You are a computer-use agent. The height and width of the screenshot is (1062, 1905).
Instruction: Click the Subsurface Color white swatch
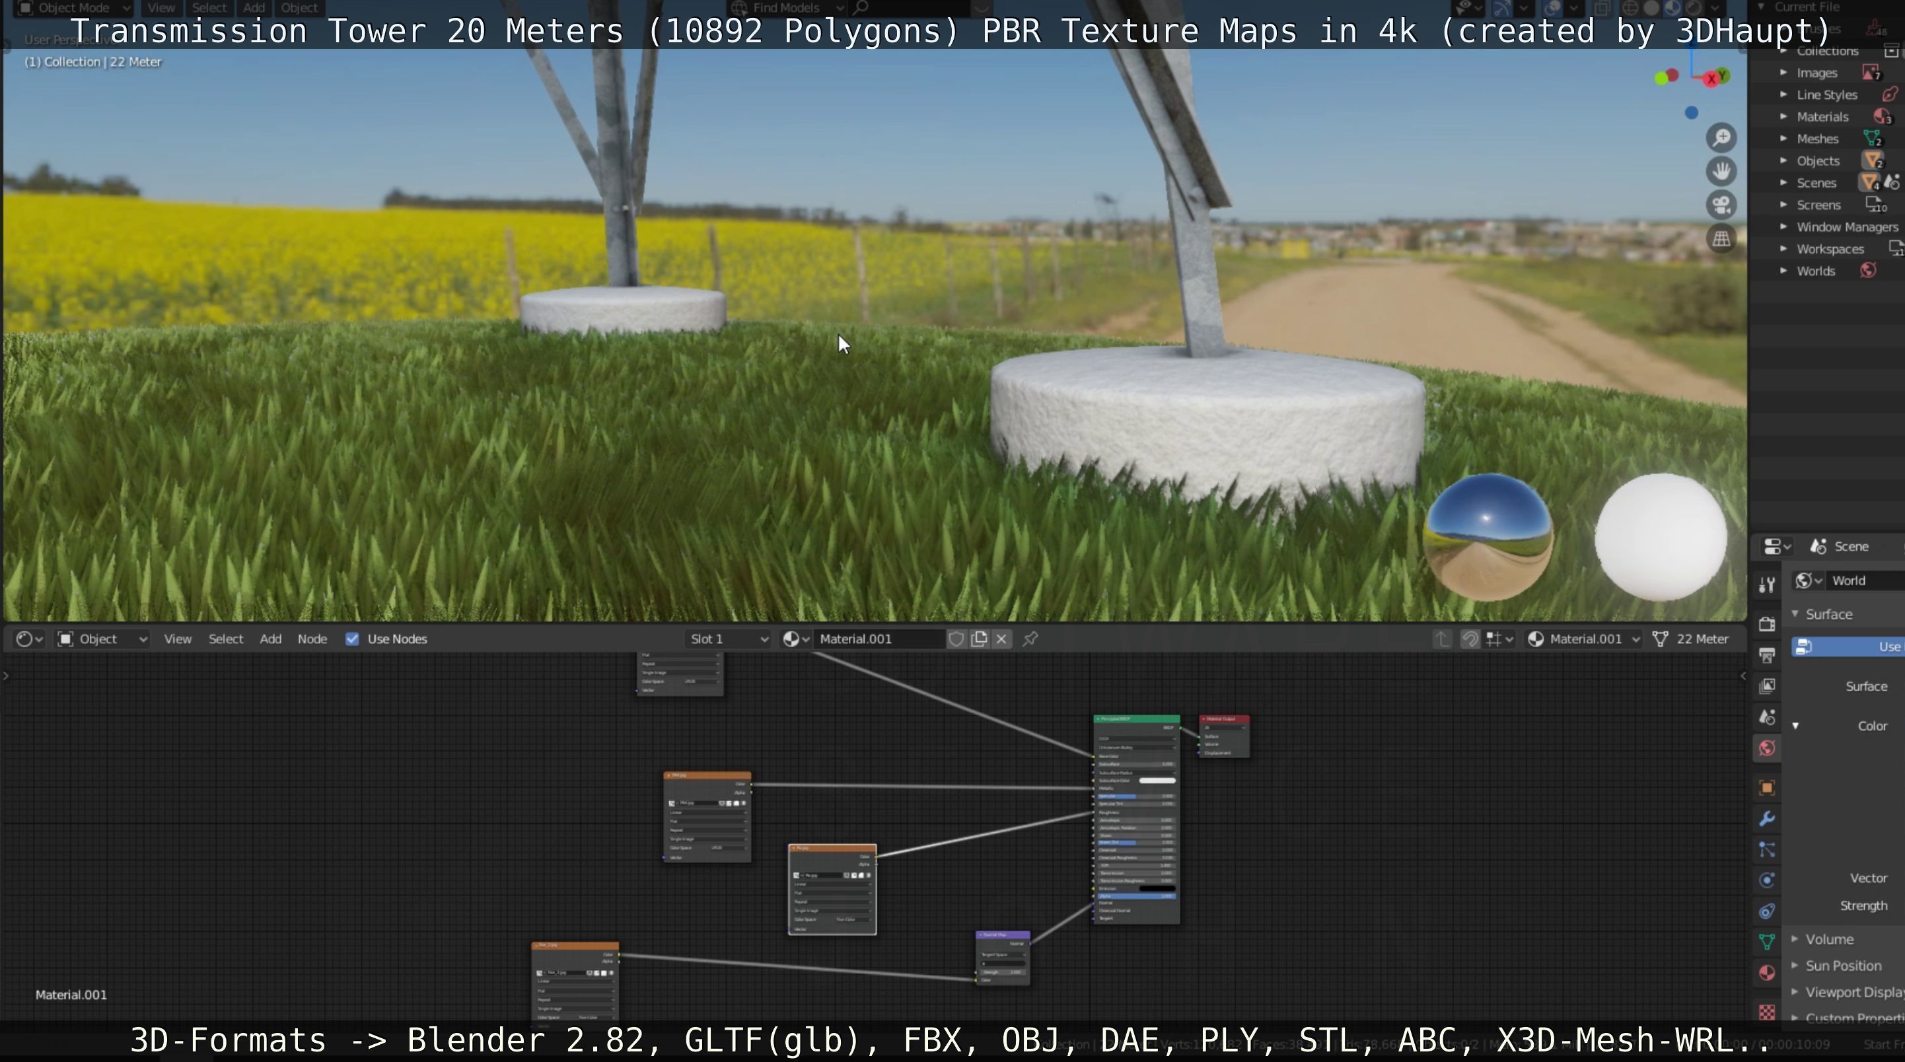click(1157, 780)
